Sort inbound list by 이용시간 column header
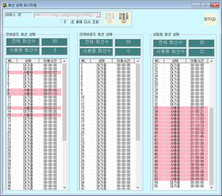 click(50, 61)
